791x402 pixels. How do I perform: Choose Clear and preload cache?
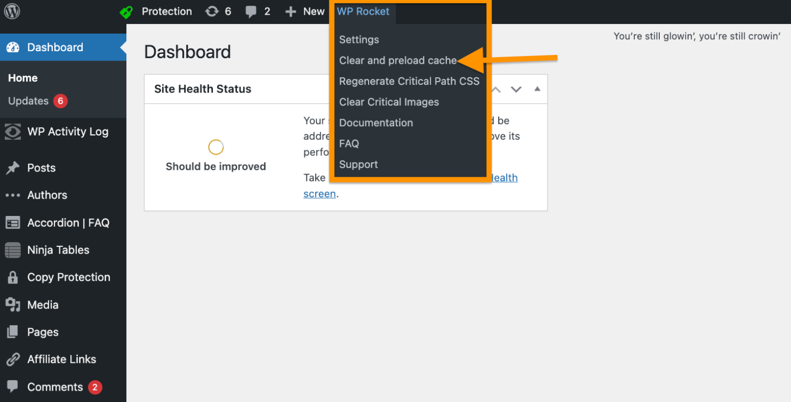click(398, 60)
